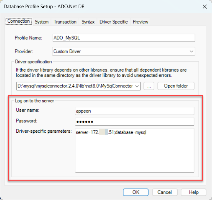Go to the Driver Specific tab
The image size is (212, 200).
click(114, 22)
